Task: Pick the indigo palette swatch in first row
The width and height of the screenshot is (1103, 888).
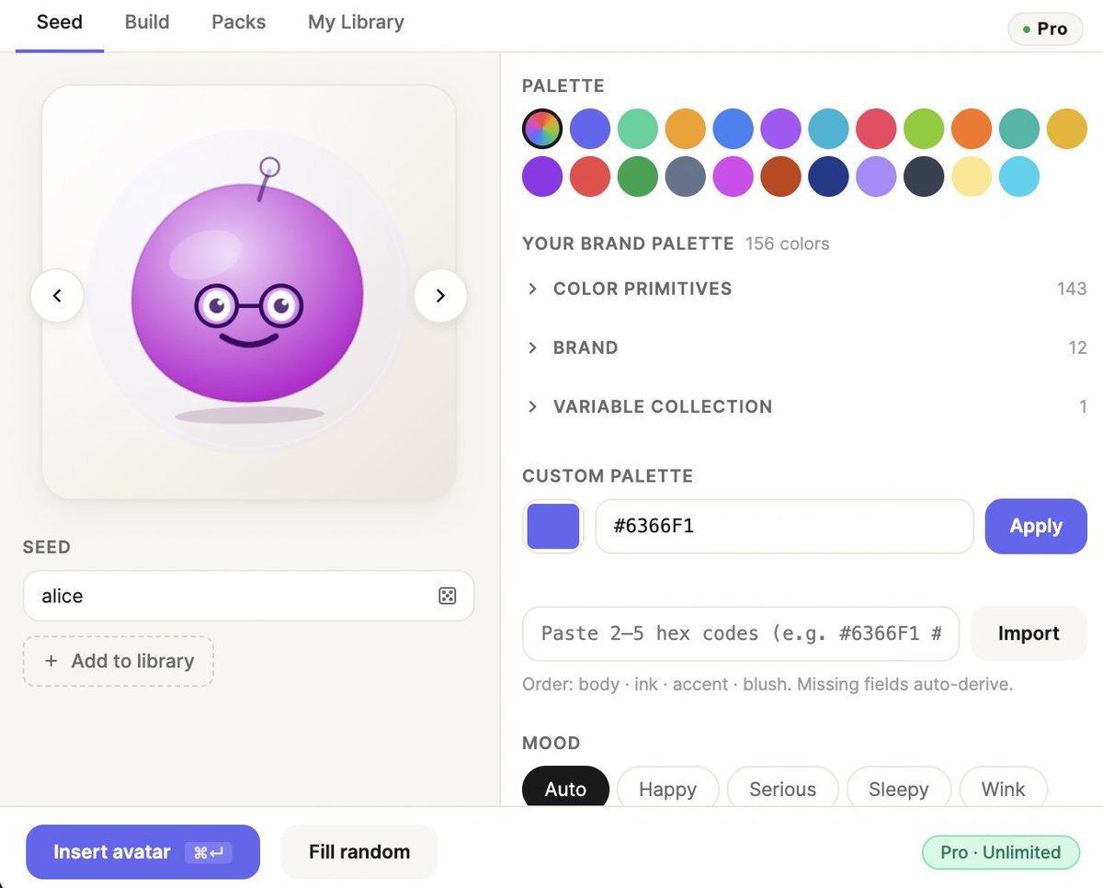Action: click(x=590, y=129)
